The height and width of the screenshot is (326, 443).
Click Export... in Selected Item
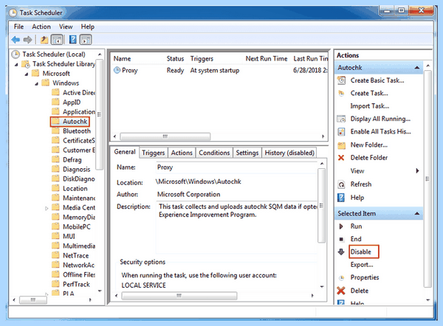pos(362,265)
